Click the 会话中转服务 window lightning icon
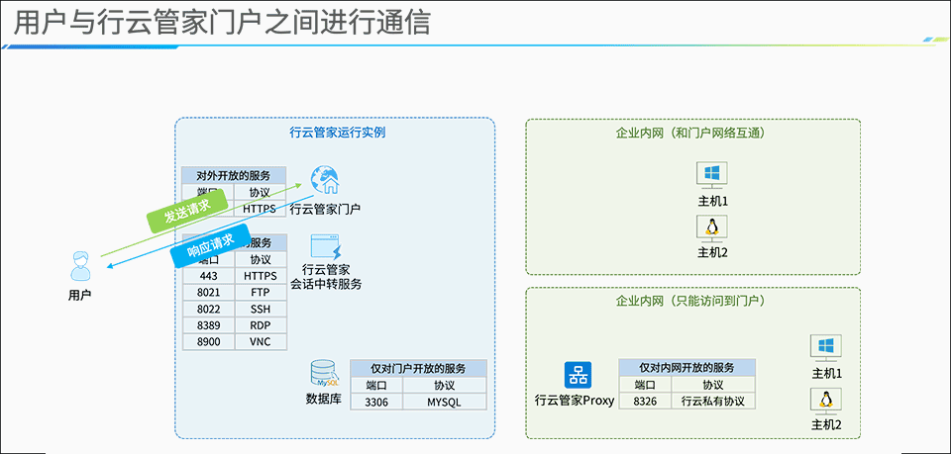The height and width of the screenshot is (454, 951). pyautogui.click(x=325, y=247)
